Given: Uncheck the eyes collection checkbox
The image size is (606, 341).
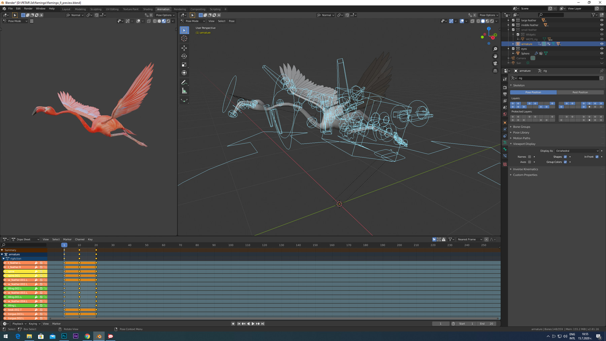Looking at the screenshot, I should 513,48.
